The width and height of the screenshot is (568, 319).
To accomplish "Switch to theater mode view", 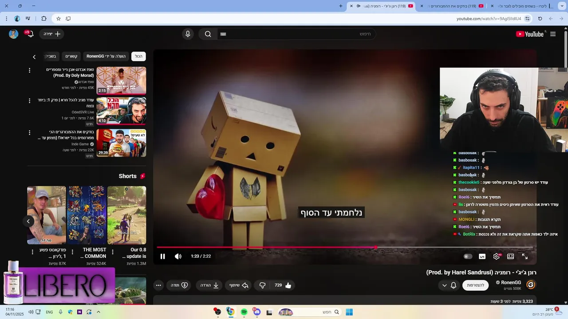I will point(511,257).
